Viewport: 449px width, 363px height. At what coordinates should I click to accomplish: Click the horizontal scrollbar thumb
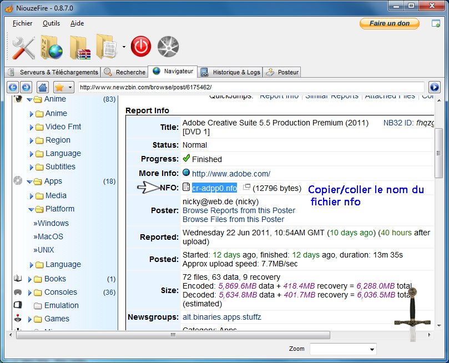[173, 335]
